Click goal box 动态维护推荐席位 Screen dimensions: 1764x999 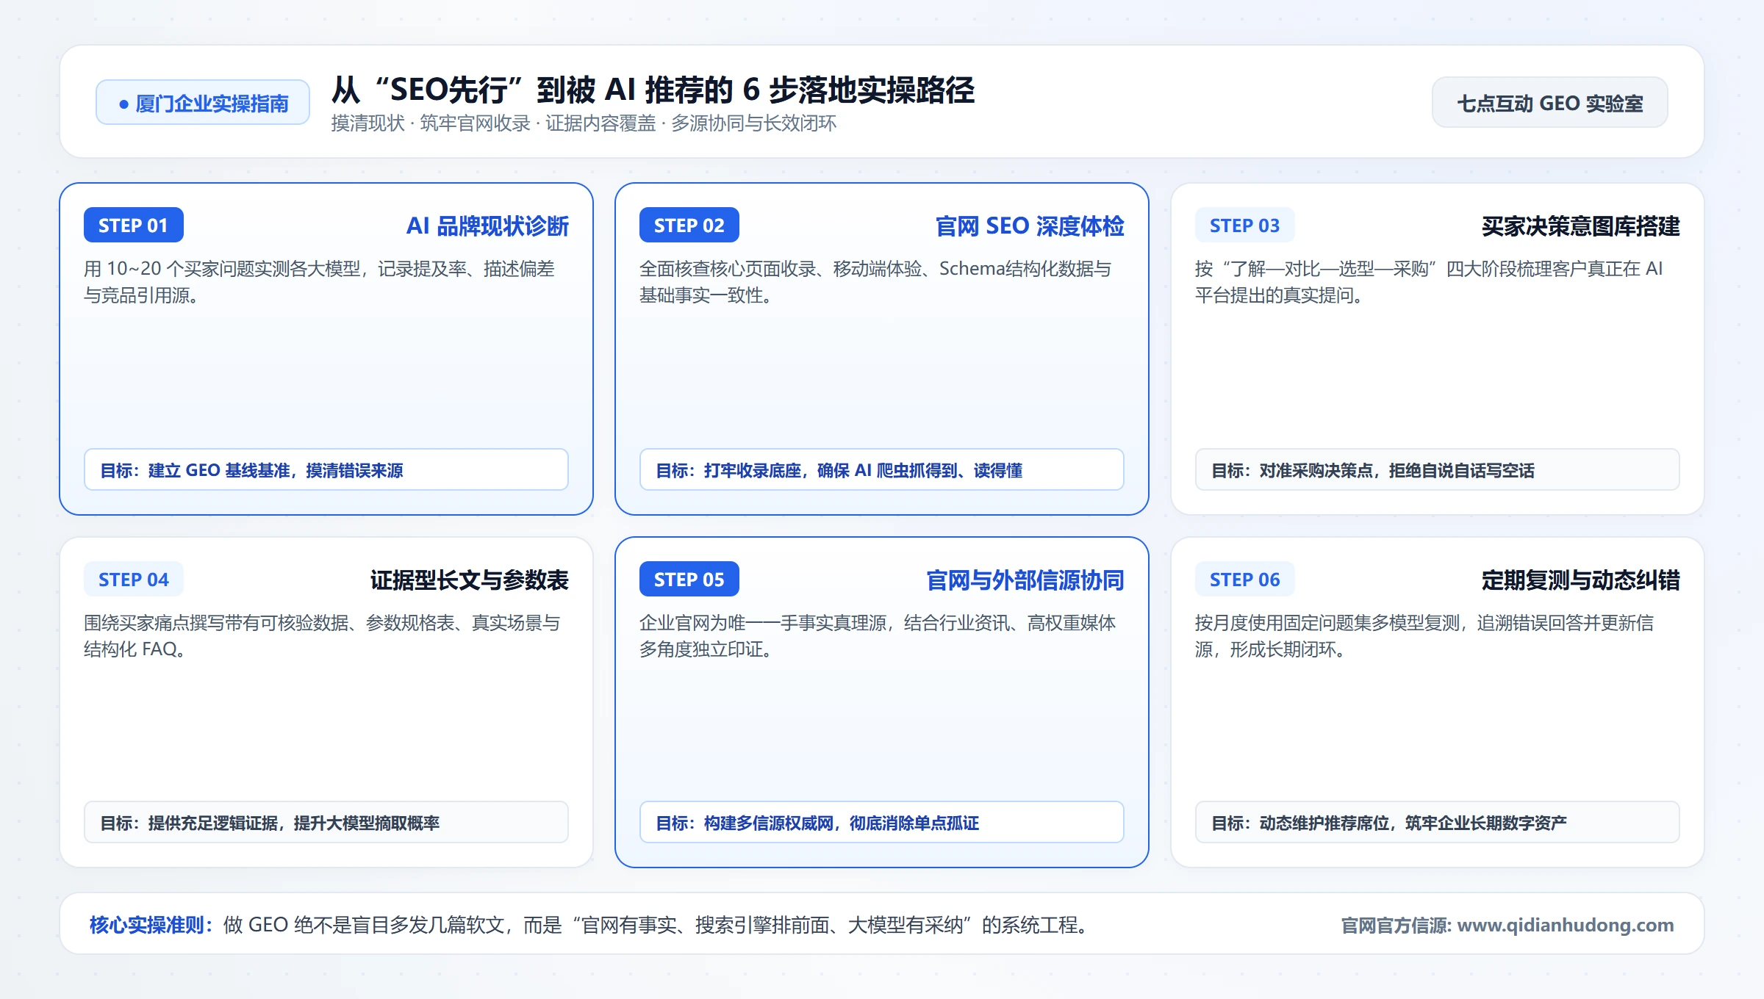pos(1438,822)
